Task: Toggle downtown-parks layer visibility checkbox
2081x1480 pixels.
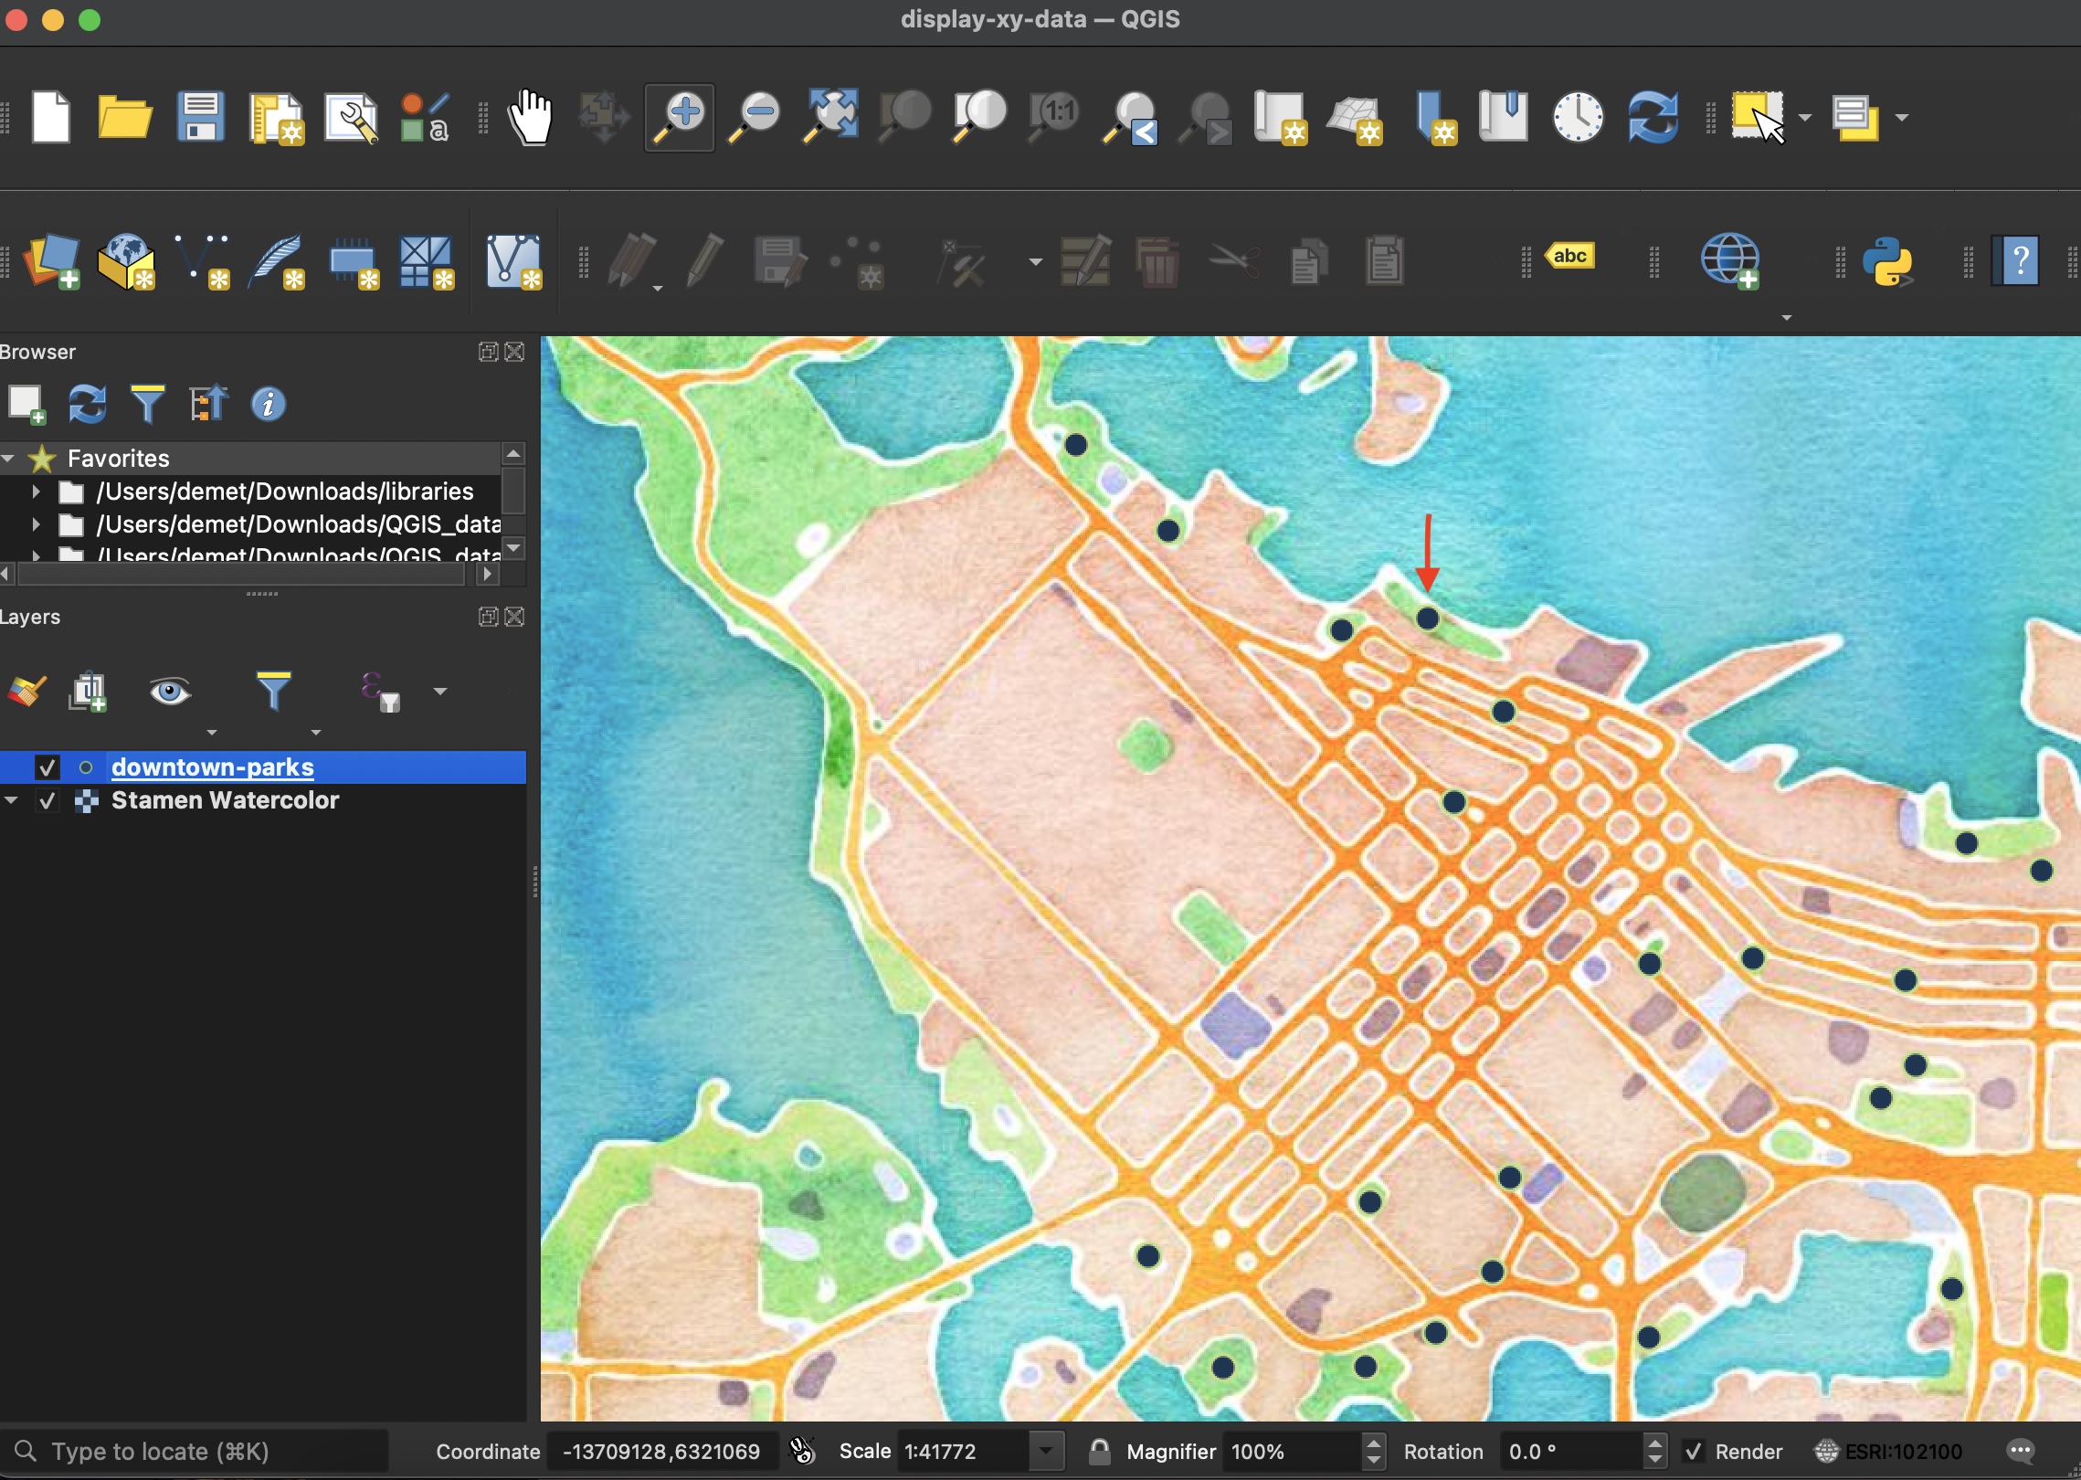Action: [47, 767]
